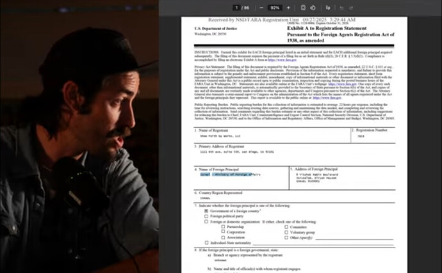This screenshot has height=273, width=442.
Task: Check the Partnership checkbox
Action: pyautogui.click(x=223, y=226)
